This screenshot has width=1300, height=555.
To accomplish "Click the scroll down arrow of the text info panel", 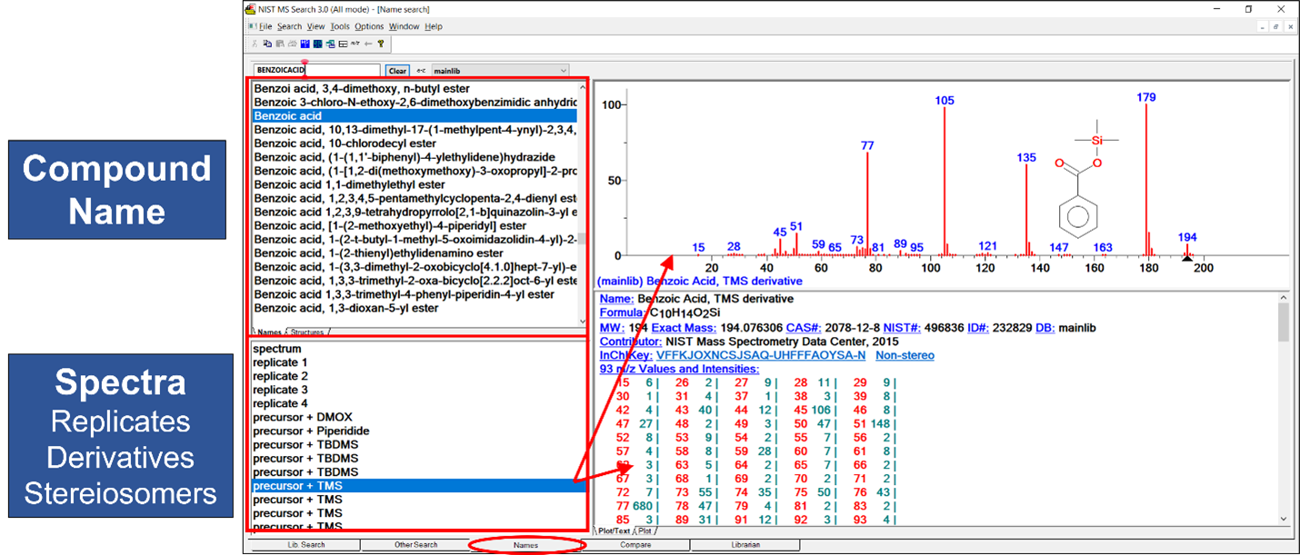I will click(x=1283, y=519).
